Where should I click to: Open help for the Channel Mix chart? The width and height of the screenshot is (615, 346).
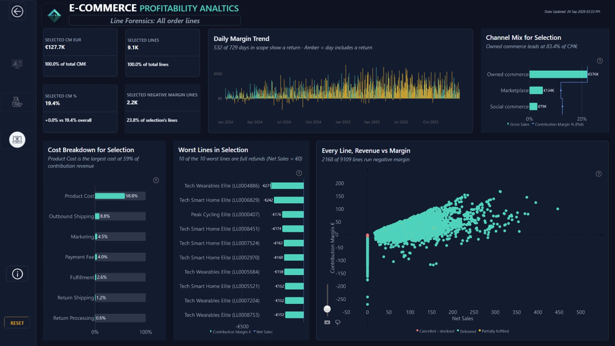pyautogui.click(x=600, y=61)
